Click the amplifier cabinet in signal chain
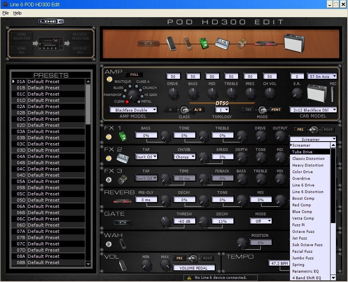Viewport: 348px width, 282px height. tap(294, 43)
